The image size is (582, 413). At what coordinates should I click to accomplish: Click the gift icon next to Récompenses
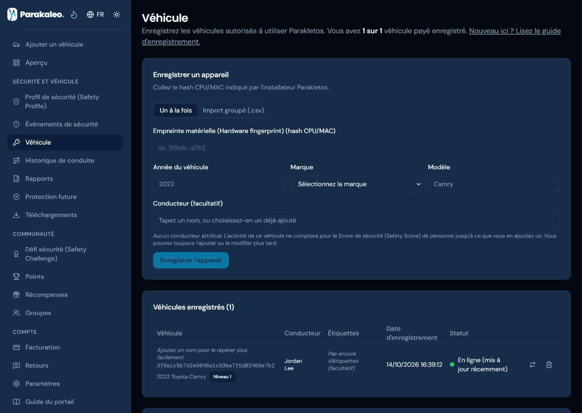16,295
